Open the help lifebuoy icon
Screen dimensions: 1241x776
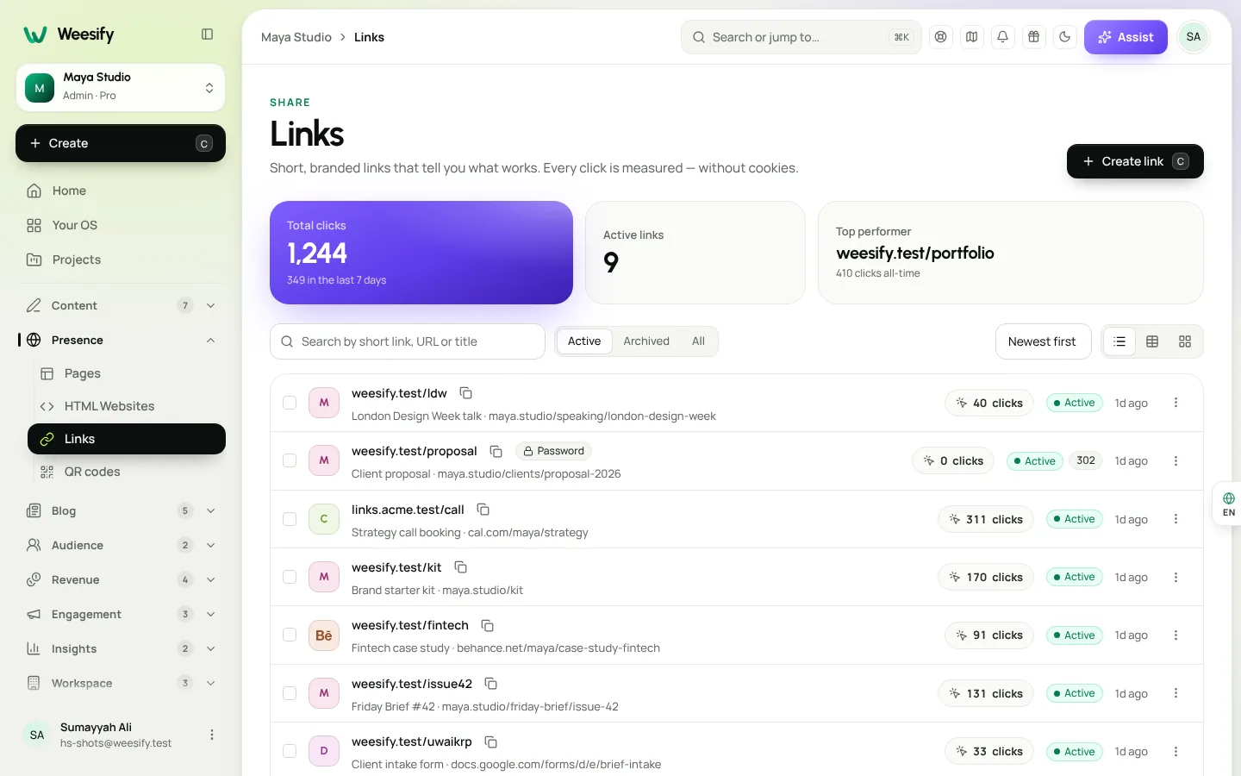click(x=940, y=37)
